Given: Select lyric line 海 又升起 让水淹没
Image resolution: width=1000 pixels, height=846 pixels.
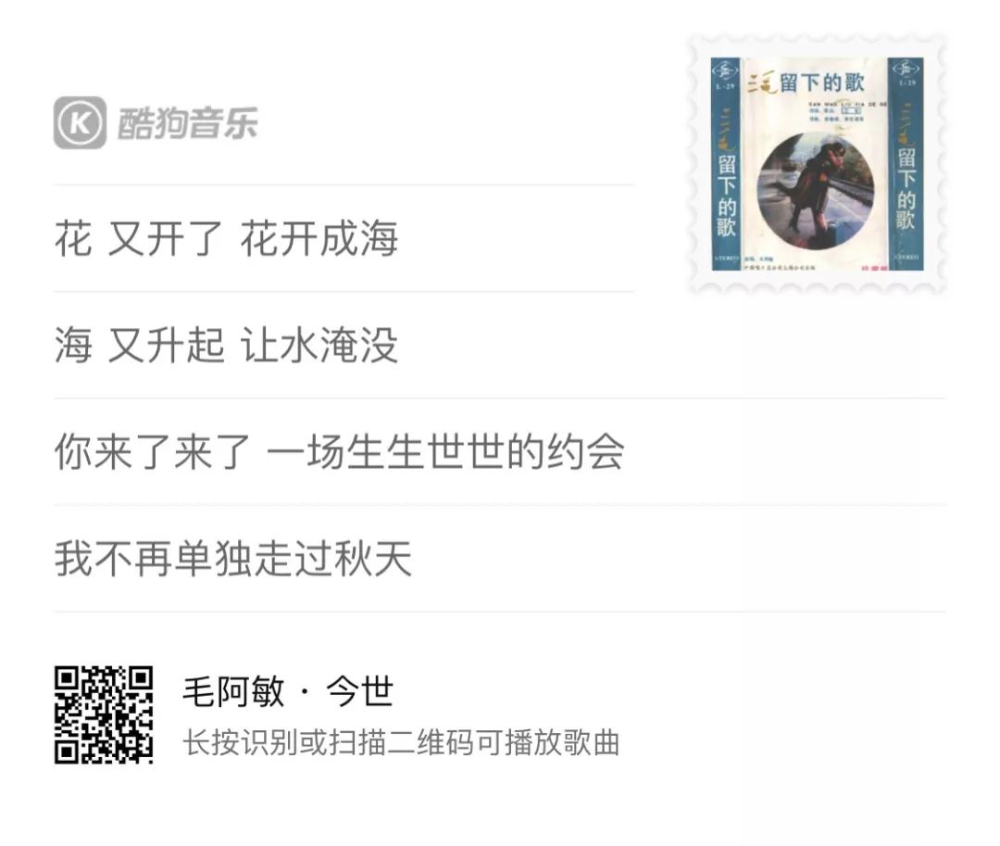Looking at the screenshot, I should pyautogui.click(x=227, y=345).
